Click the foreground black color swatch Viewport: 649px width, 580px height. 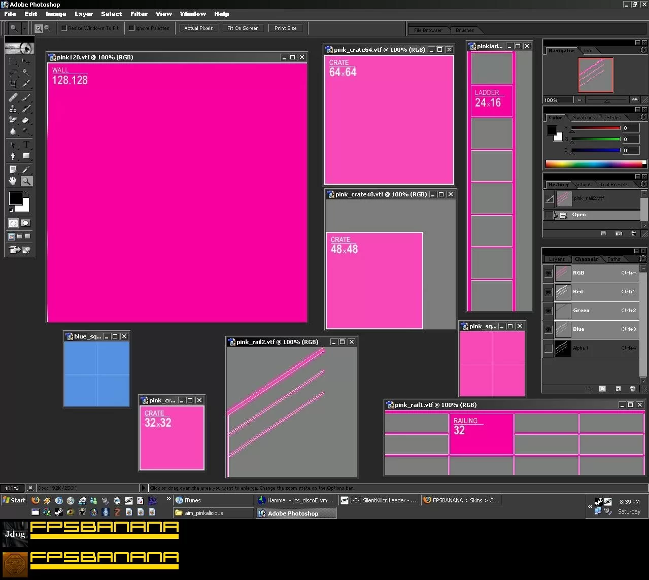(x=16, y=198)
